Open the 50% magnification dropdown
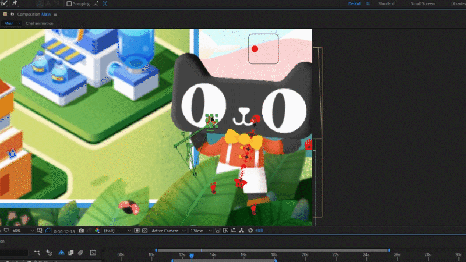The image size is (466, 262). pyautogui.click(x=23, y=231)
